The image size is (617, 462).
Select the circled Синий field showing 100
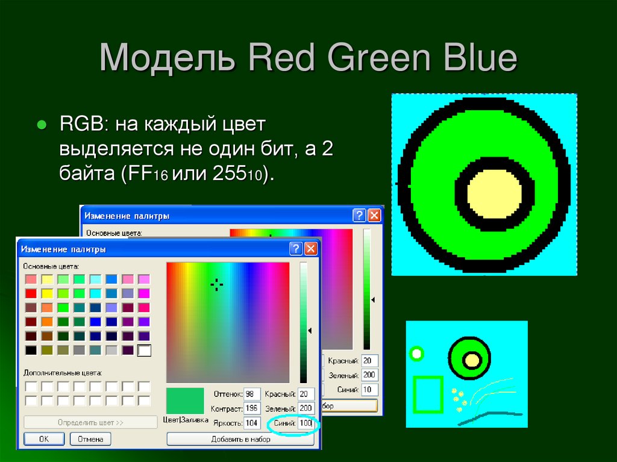click(x=307, y=422)
